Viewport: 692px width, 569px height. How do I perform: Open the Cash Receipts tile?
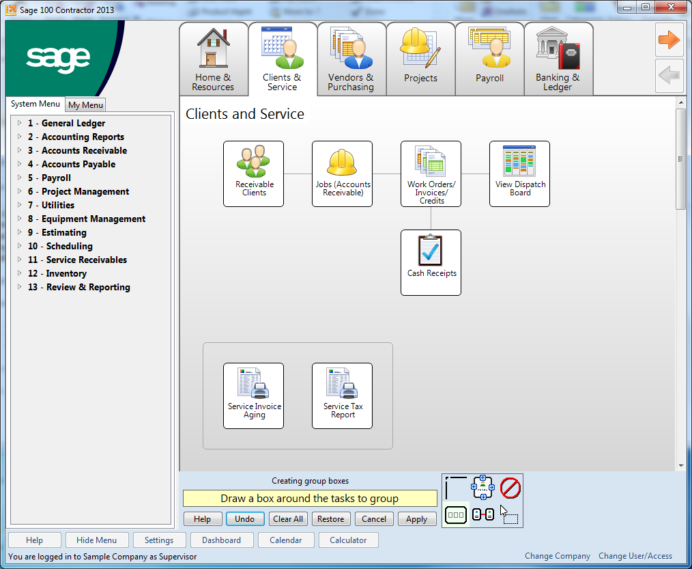pyautogui.click(x=431, y=262)
